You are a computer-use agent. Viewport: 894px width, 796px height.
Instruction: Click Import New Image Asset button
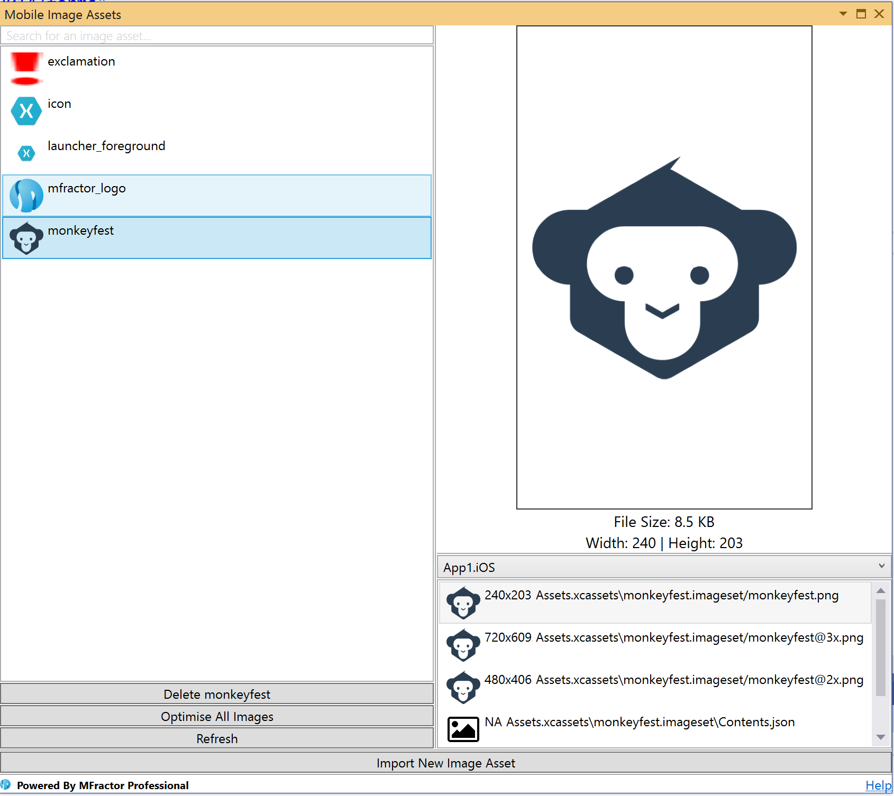446,763
